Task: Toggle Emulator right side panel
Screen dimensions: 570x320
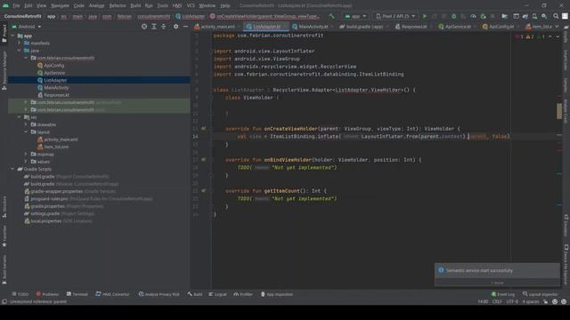Action: pyautogui.click(x=566, y=225)
